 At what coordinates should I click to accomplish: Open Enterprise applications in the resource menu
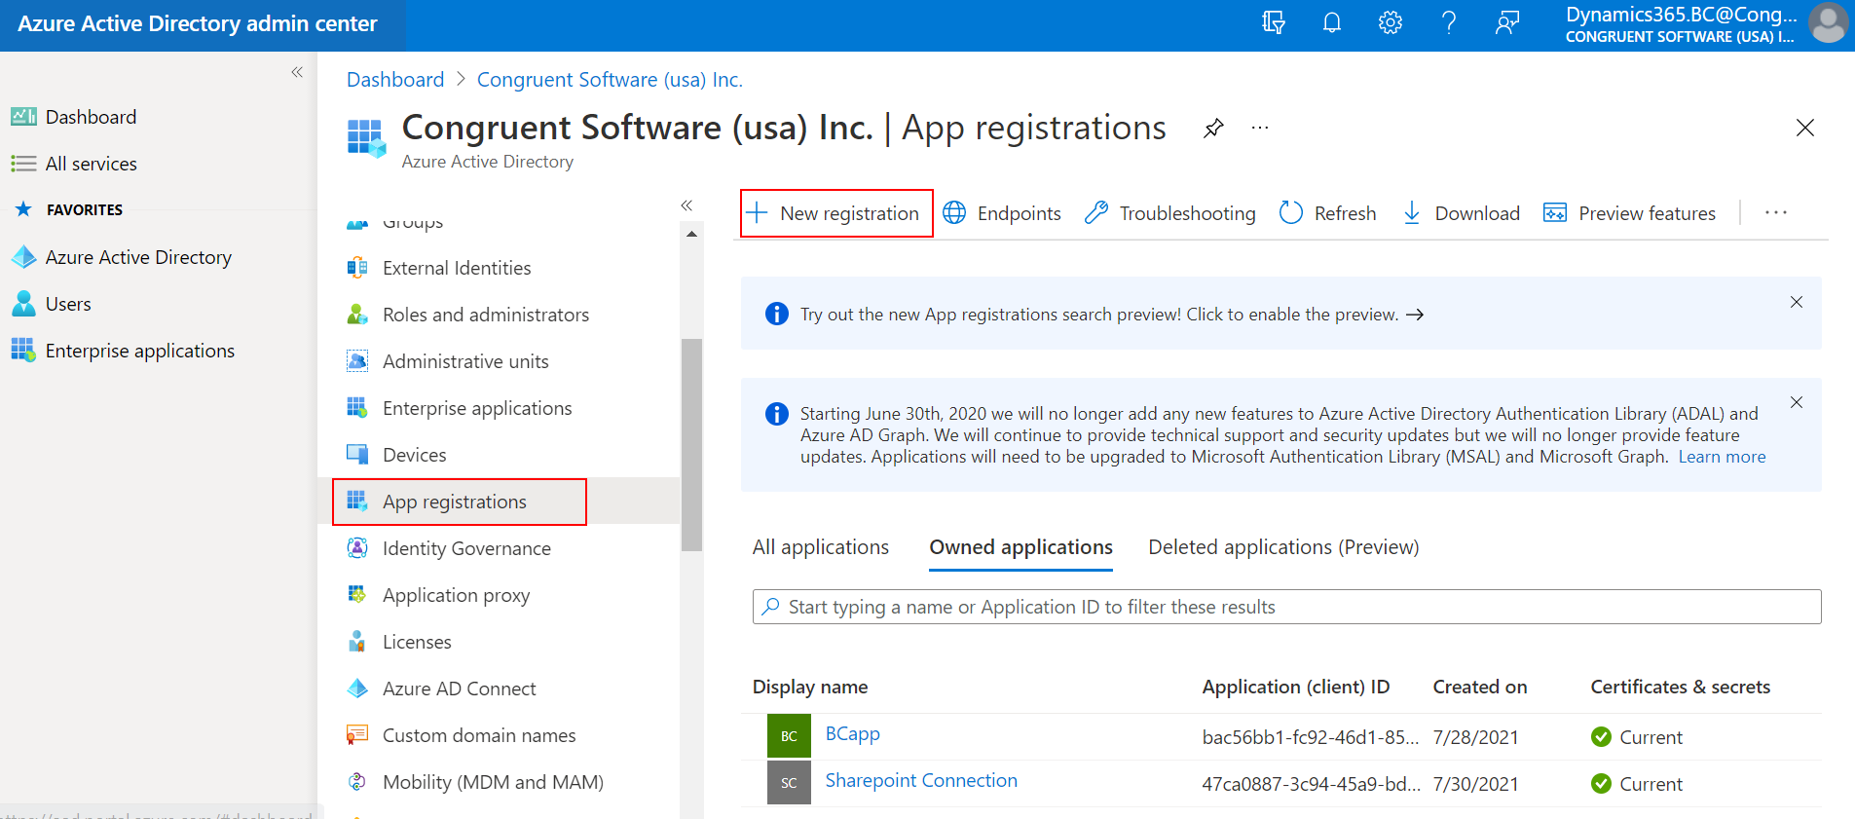tap(477, 408)
